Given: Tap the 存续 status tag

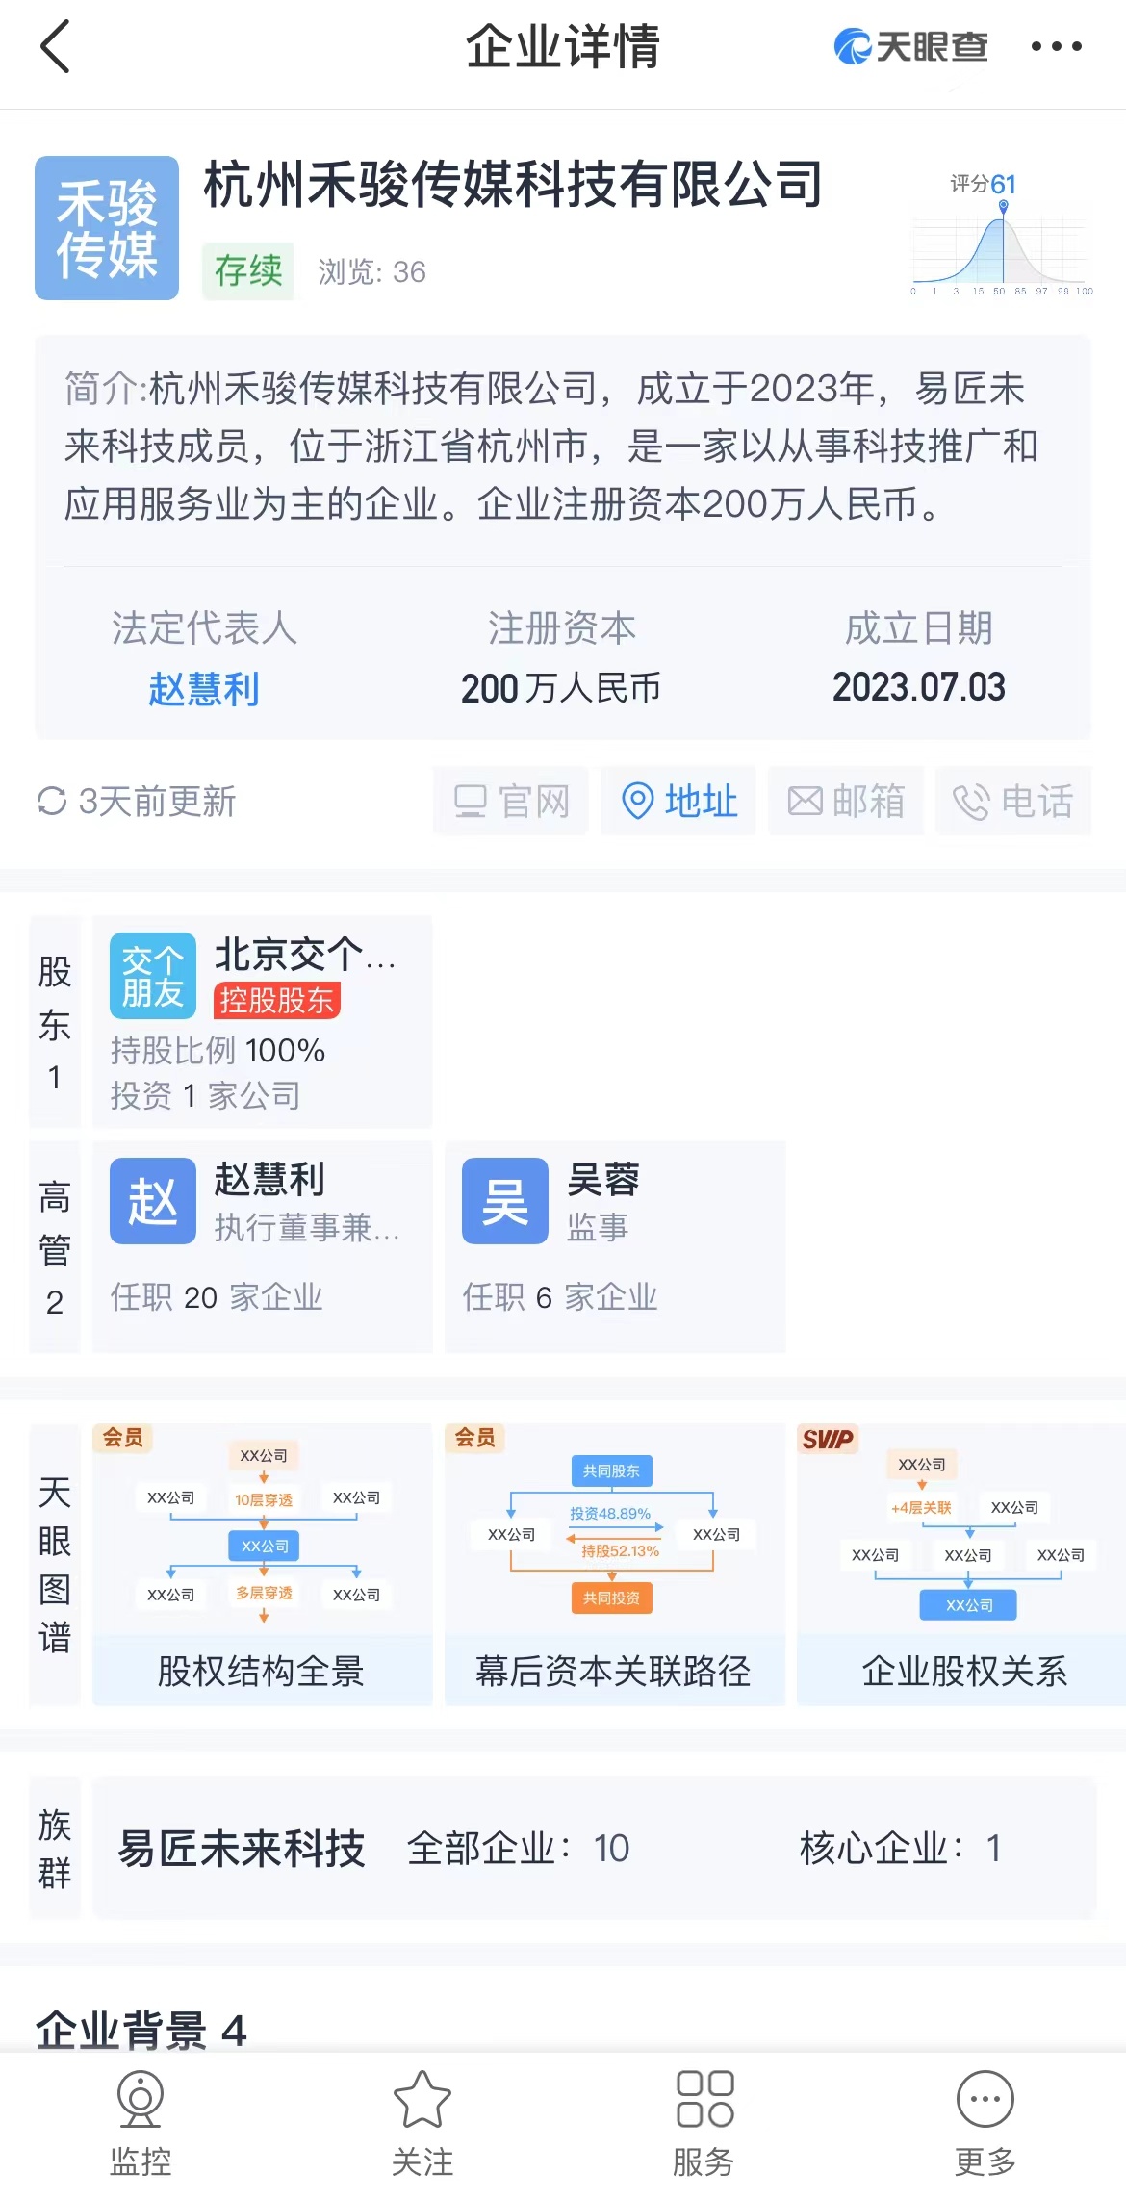Looking at the screenshot, I should 248,270.
